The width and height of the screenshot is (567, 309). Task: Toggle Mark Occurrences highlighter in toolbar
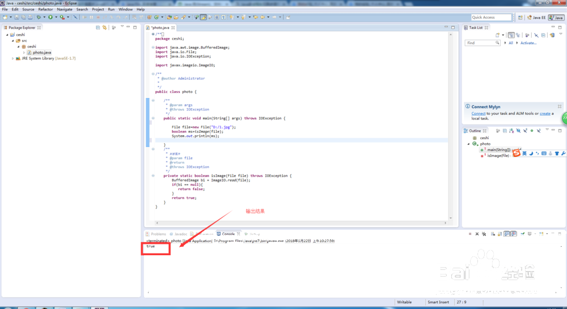point(204,17)
